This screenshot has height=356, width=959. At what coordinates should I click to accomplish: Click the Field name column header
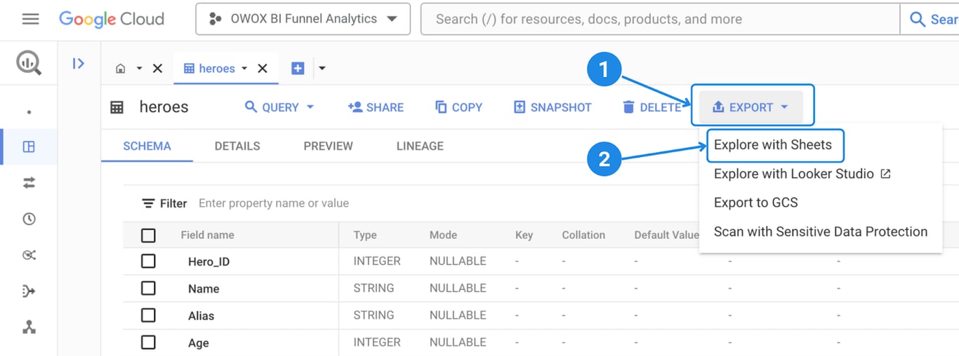(x=207, y=235)
